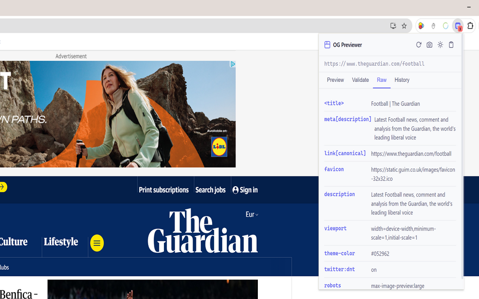Click the OG Previewer title text
Screen dimensions: 479x299
(x=347, y=45)
